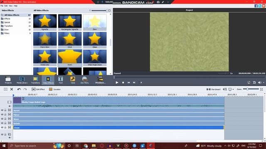This screenshot has width=266, height=149.
Task: Select the Wide Angle Zoom effect
Action: click(x=95, y=58)
